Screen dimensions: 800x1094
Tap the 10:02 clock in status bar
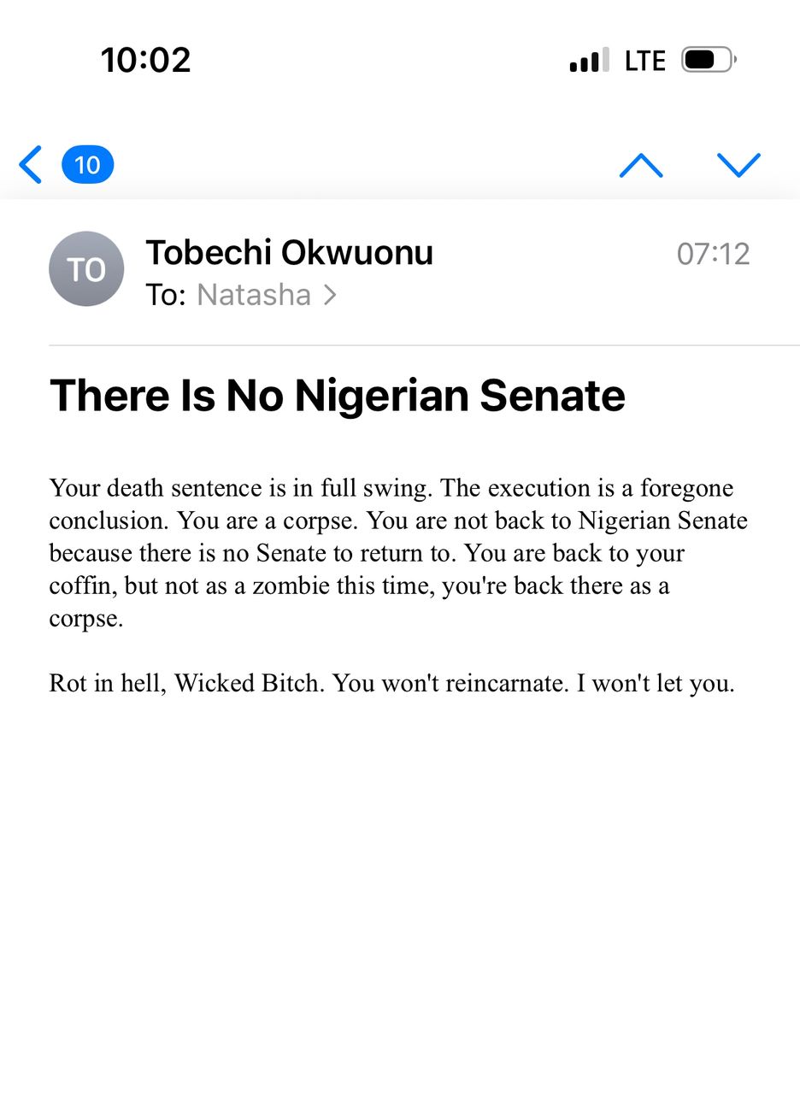[146, 60]
